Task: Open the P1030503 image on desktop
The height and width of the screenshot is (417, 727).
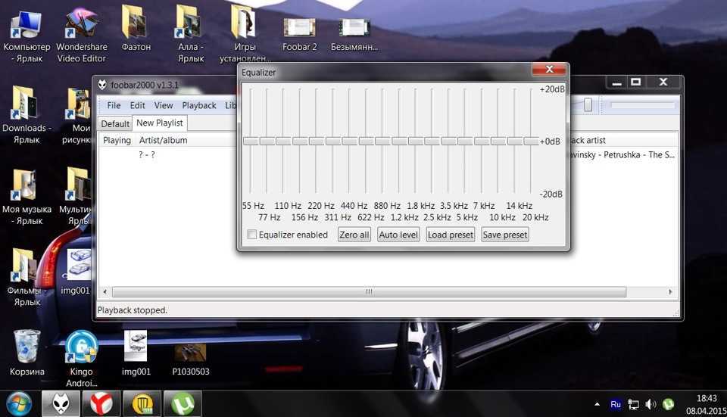Action: click(x=190, y=353)
